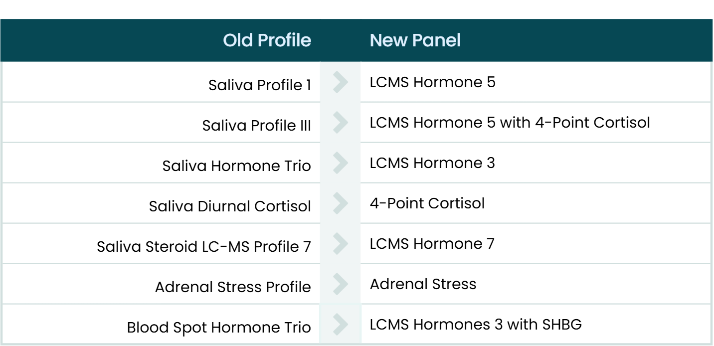Select the Adrenal Stress panel
Screen dimensions: 714x346
point(423,284)
